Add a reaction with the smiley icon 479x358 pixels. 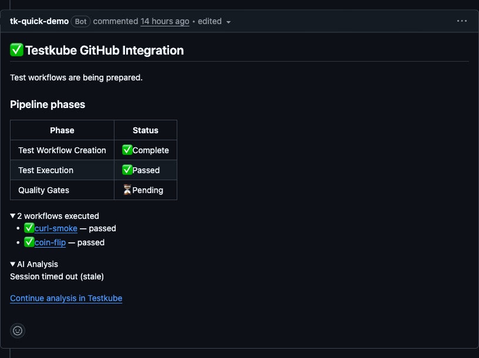[x=18, y=330]
